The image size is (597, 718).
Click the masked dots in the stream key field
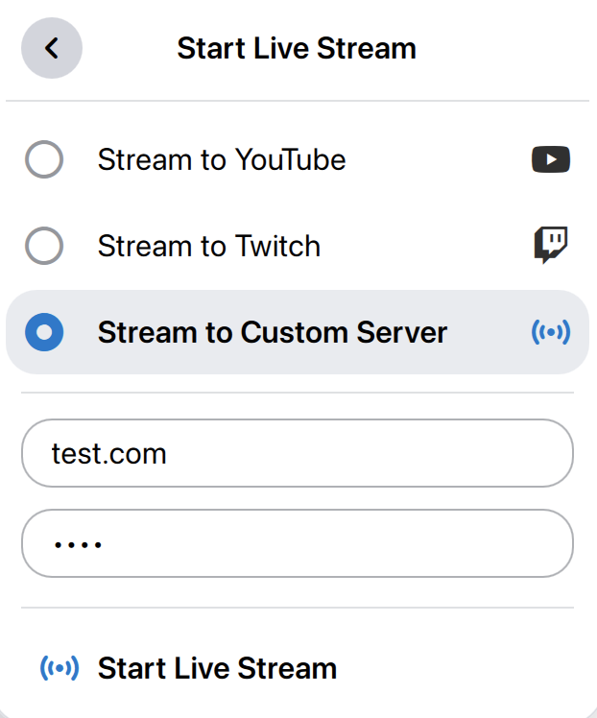tap(78, 544)
